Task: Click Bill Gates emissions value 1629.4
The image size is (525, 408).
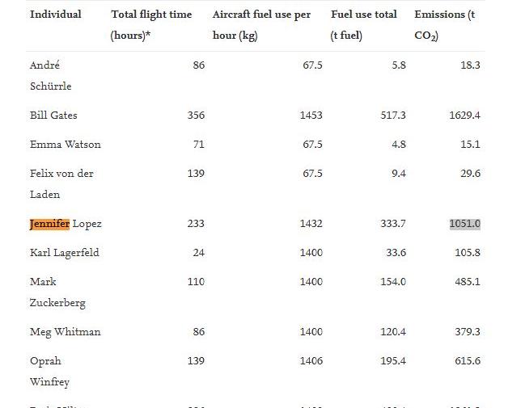Action: (464, 116)
